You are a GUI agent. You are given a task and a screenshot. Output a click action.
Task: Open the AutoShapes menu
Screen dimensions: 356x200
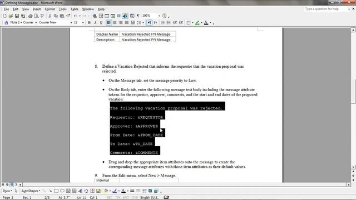click(x=31, y=191)
